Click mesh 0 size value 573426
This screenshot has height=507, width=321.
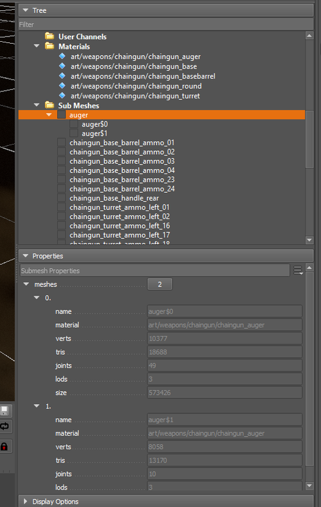[225, 393]
